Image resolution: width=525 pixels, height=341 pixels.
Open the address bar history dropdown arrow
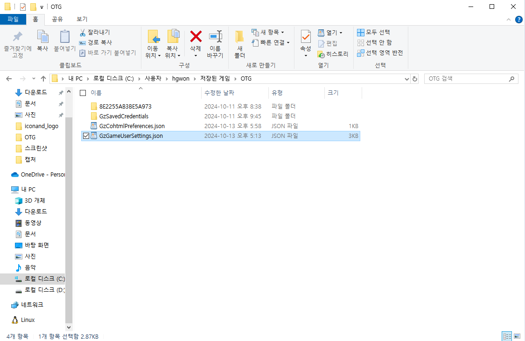click(x=406, y=79)
